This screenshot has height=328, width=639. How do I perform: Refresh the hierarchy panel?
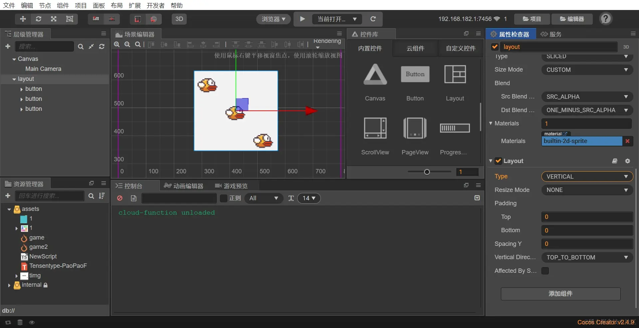(x=102, y=47)
